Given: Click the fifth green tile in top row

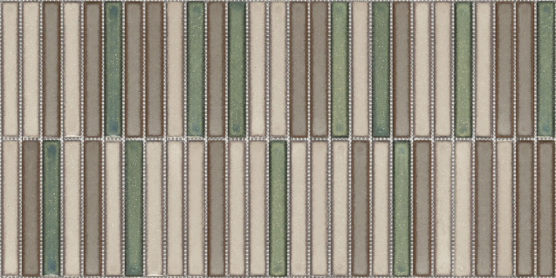Looking at the screenshot, I should [x=381, y=69].
